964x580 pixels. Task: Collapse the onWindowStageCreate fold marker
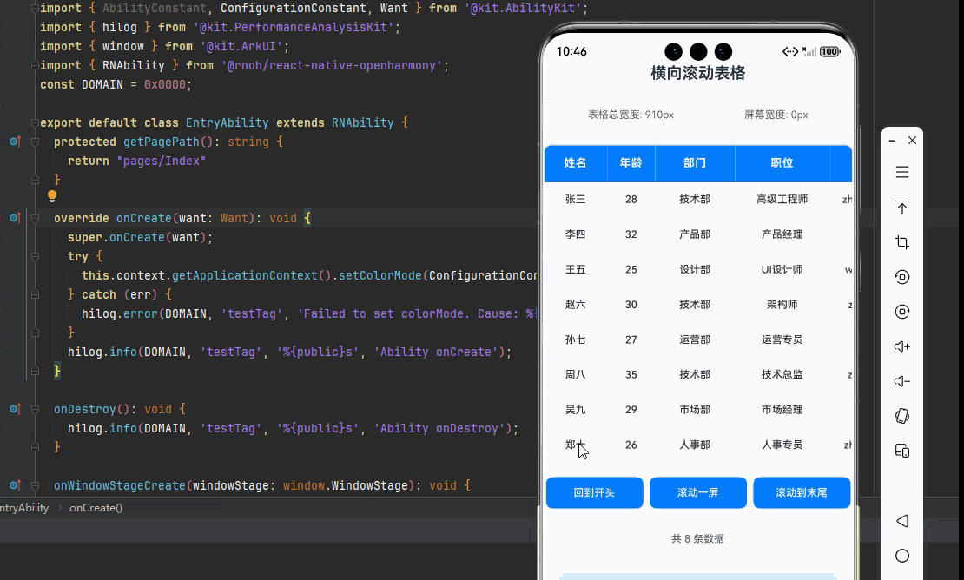point(35,484)
